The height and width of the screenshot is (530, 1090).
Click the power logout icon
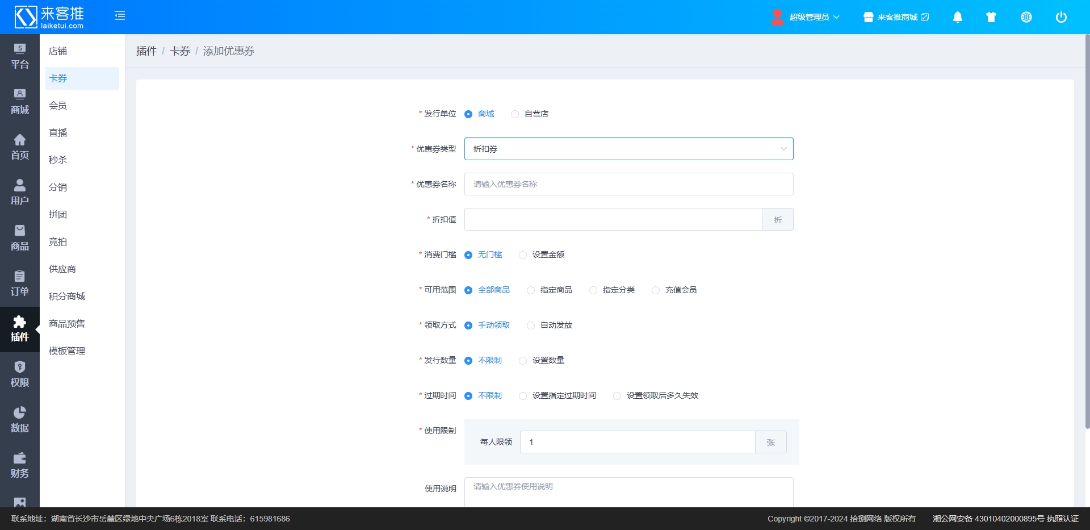(x=1060, y=17)
